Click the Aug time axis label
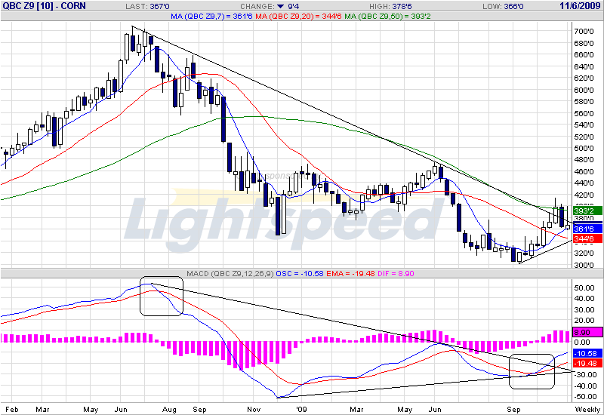 (x=169, y=409)
